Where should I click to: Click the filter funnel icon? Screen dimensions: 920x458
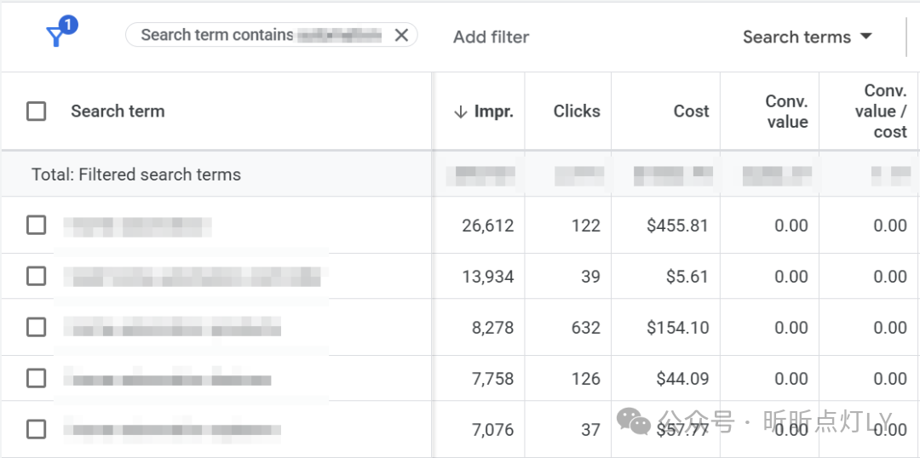pyautogui.click(x=57, y=35)
